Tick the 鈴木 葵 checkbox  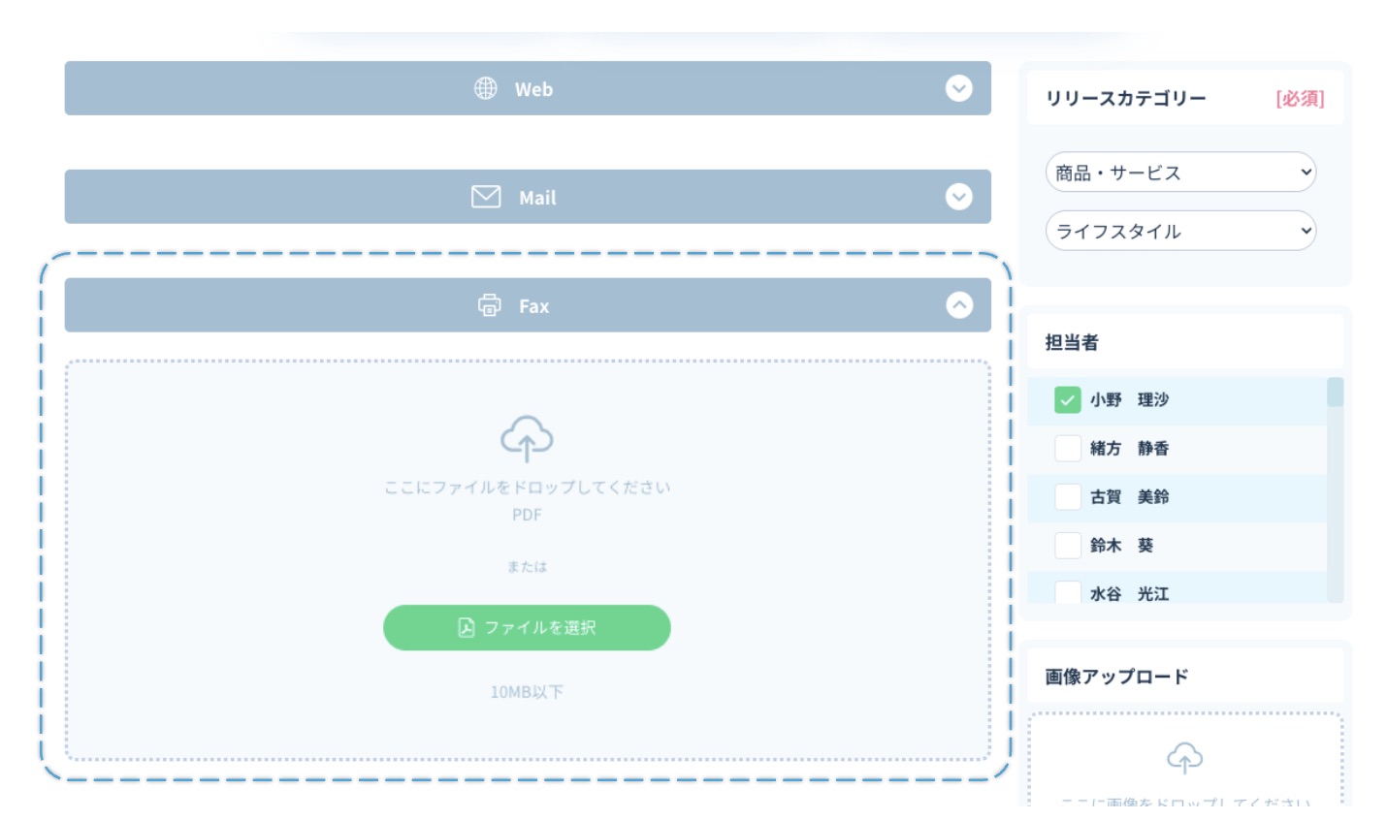(1067, 545)
